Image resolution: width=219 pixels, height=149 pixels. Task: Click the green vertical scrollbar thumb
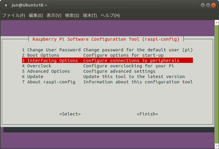(217, 84)
